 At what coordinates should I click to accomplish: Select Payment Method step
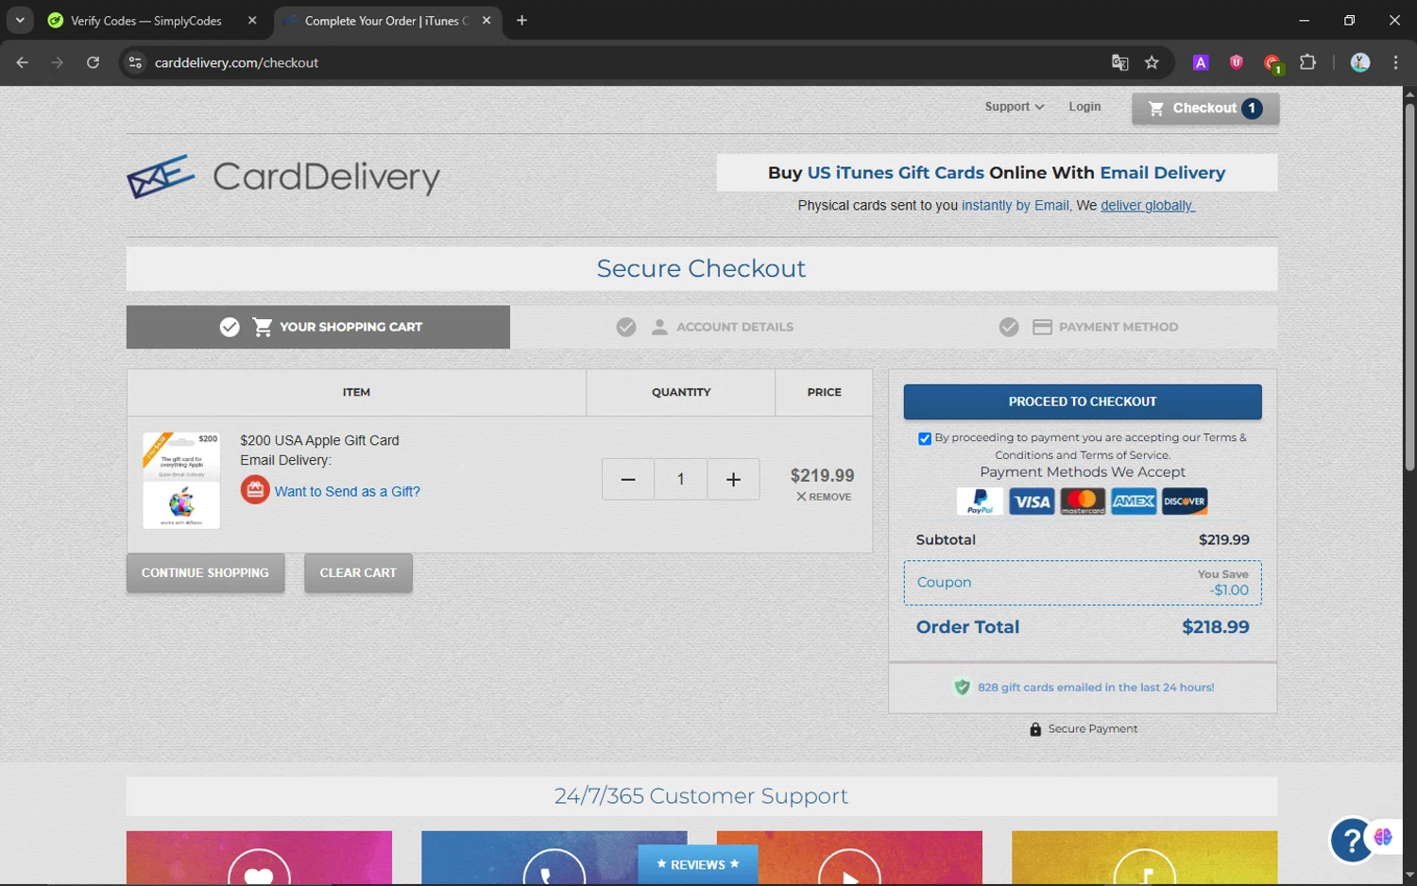point(1088,327)
